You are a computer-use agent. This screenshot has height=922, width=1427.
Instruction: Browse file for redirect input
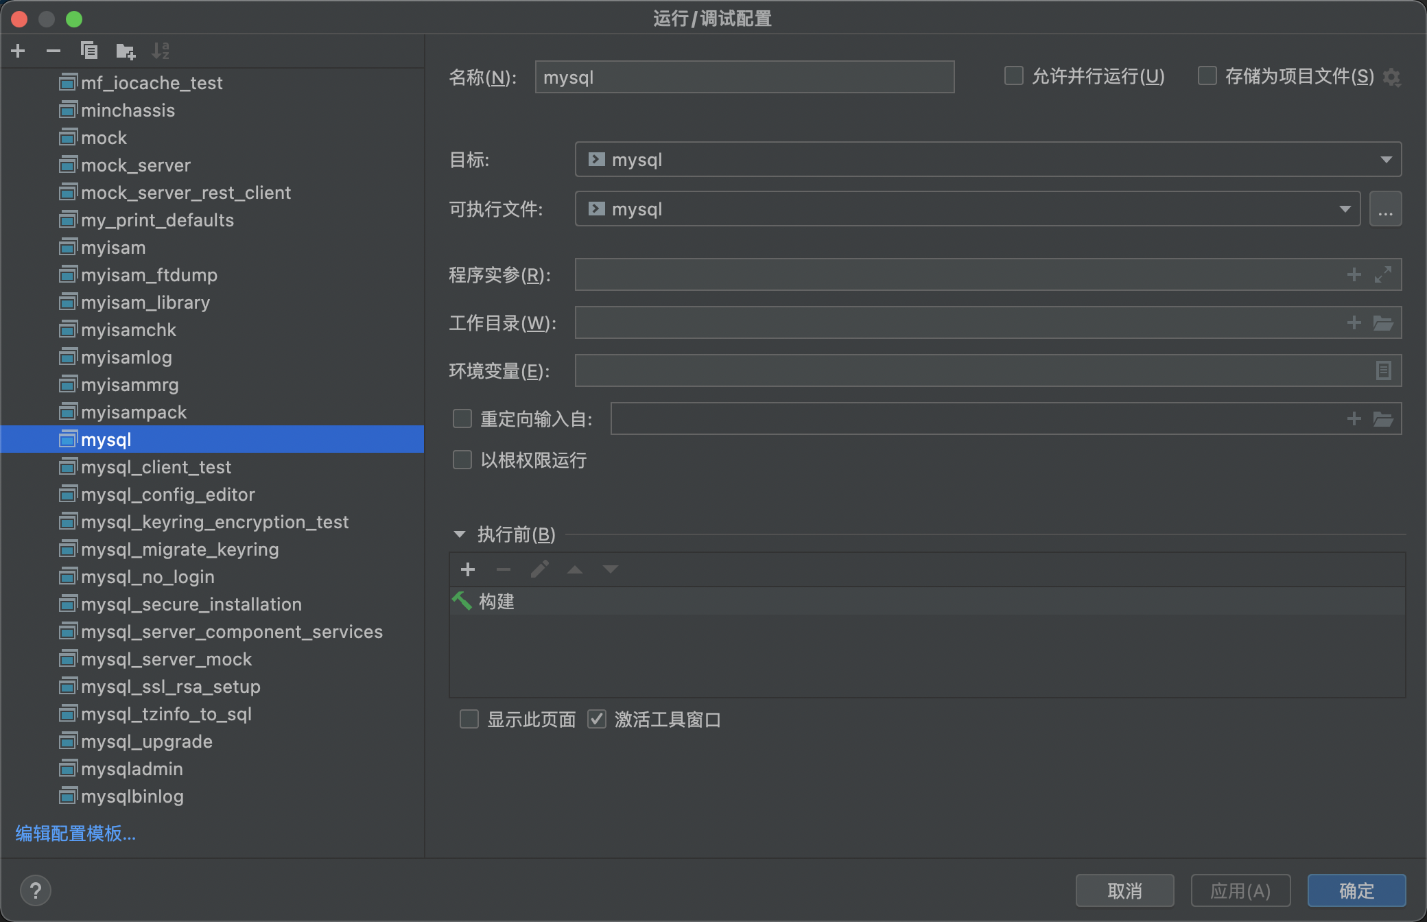pyautogui.click(x=1383, y=419)
